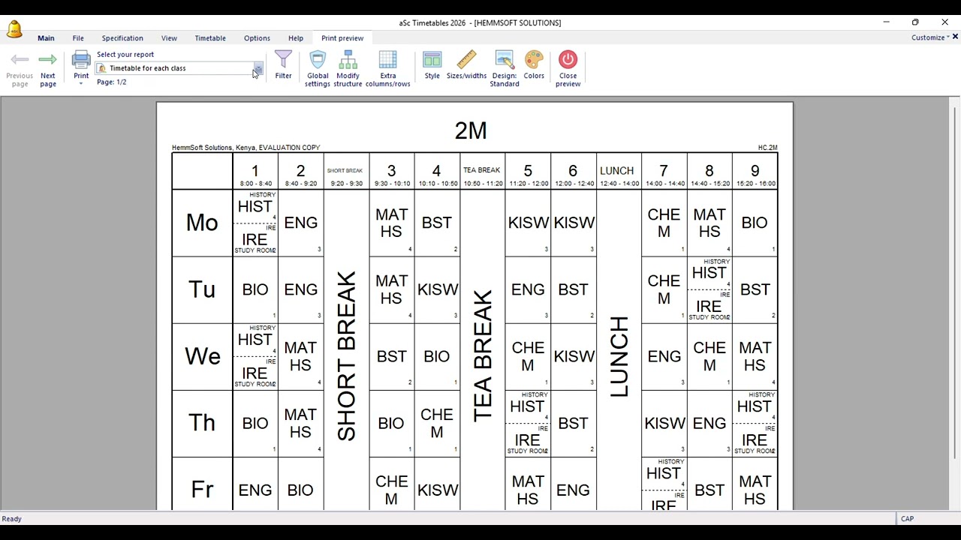
Task: Open Design: Standard option
Action: (x=505, y=69)
